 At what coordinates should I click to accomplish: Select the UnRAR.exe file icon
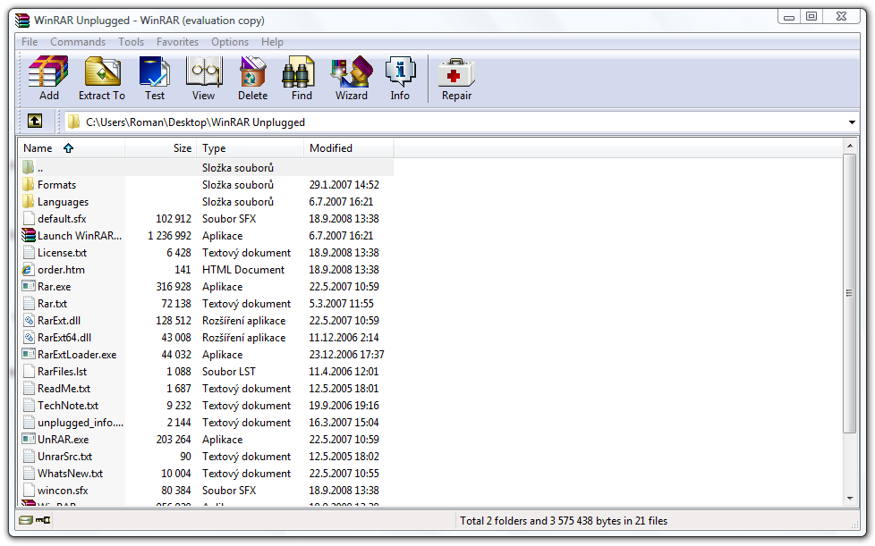pos(29,439)
